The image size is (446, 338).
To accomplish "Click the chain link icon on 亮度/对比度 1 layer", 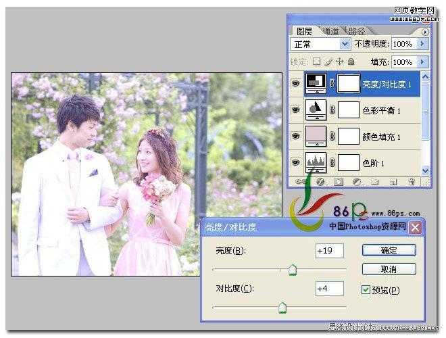I will tap(332, 84).
